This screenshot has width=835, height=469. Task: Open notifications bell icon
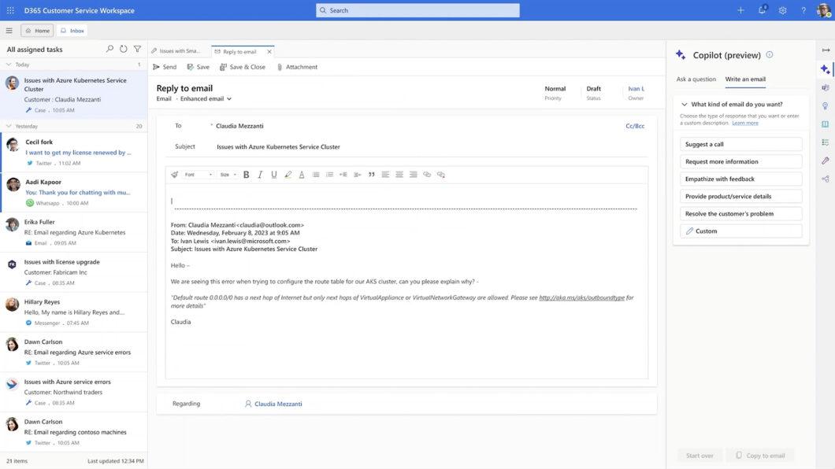[762, 9]
